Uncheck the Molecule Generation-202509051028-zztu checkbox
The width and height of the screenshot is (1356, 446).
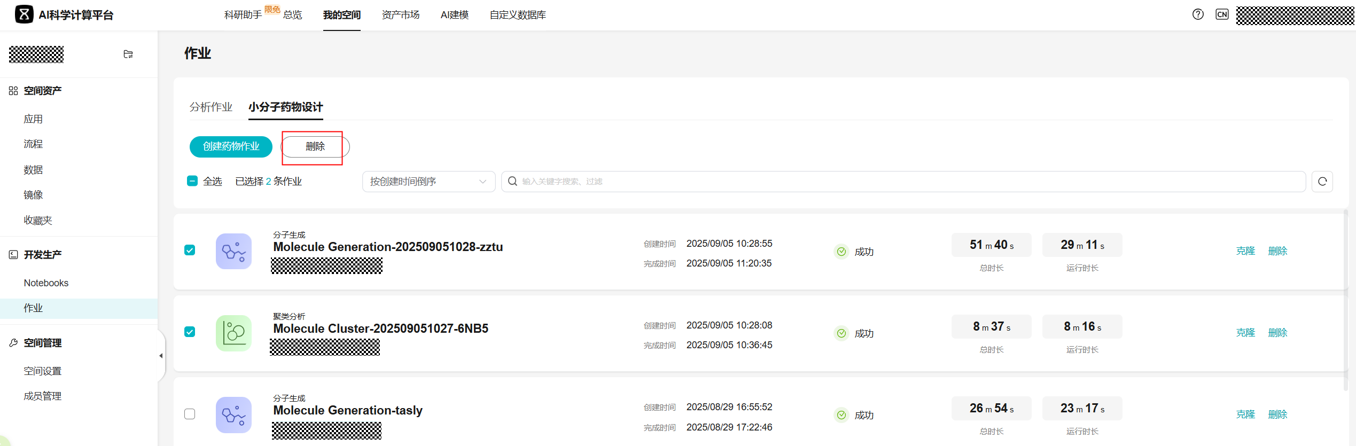pos(190,250)
